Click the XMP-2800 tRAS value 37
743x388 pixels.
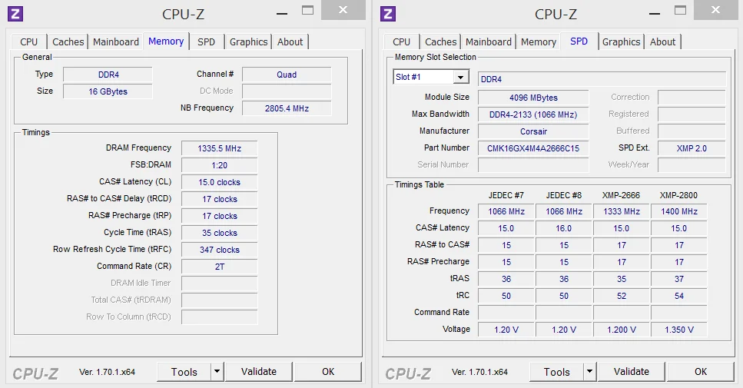679,279
